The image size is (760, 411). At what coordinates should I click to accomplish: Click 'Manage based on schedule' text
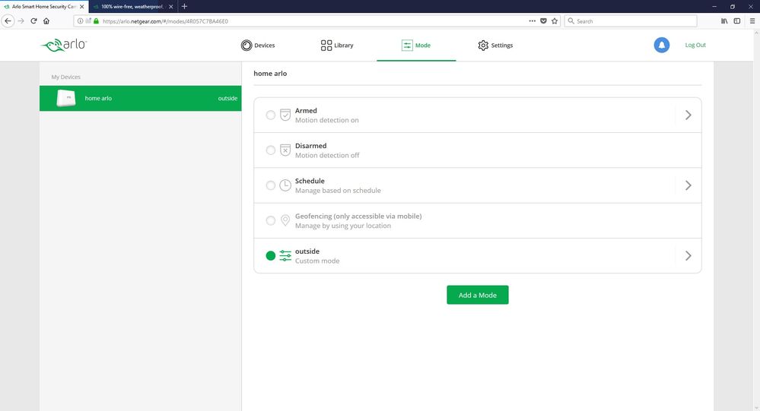(338, 191)
